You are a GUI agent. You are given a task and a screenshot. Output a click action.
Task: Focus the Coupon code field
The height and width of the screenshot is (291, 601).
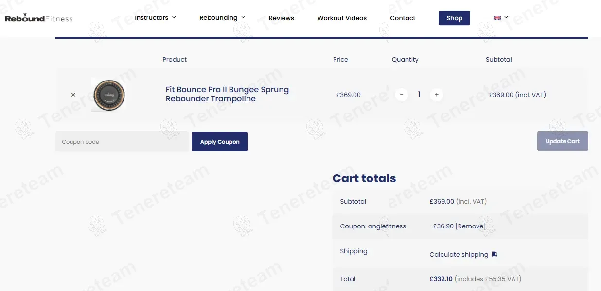[x=122, y=142]
